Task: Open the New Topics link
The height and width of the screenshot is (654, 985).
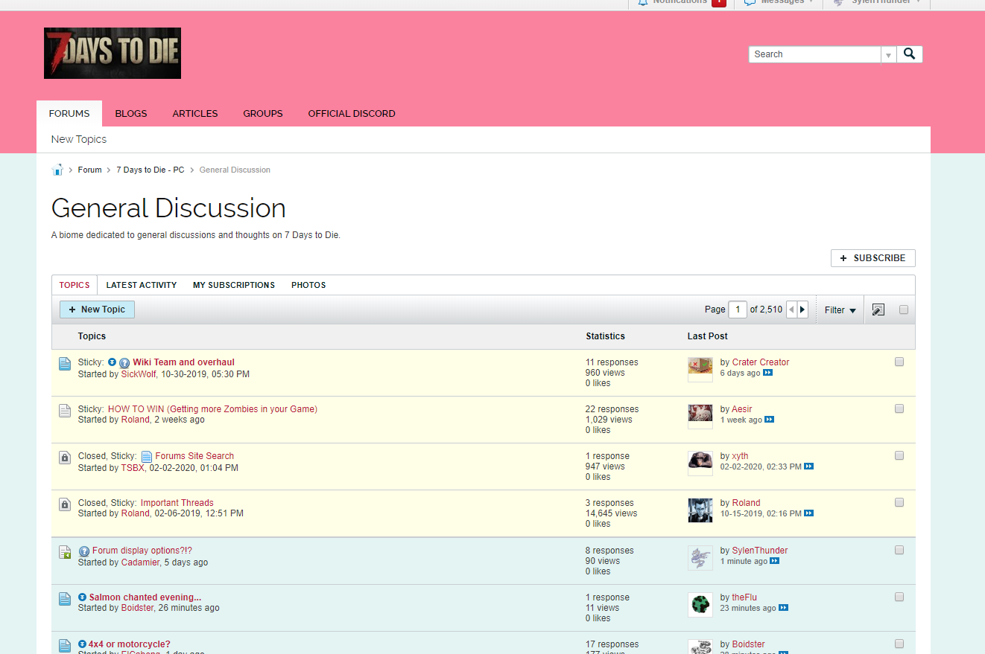Action: click(79, 139)
